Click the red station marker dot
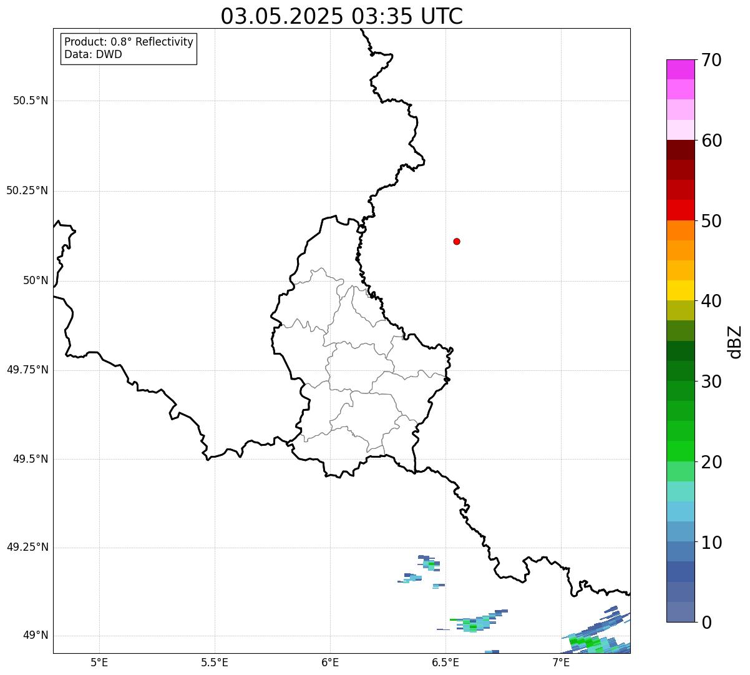This screenshot has height=675, width=750. tap(457, 241)
